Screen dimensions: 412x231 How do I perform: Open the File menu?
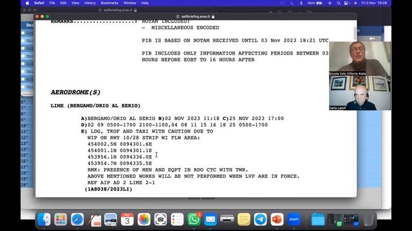click(x=52, y=3)
